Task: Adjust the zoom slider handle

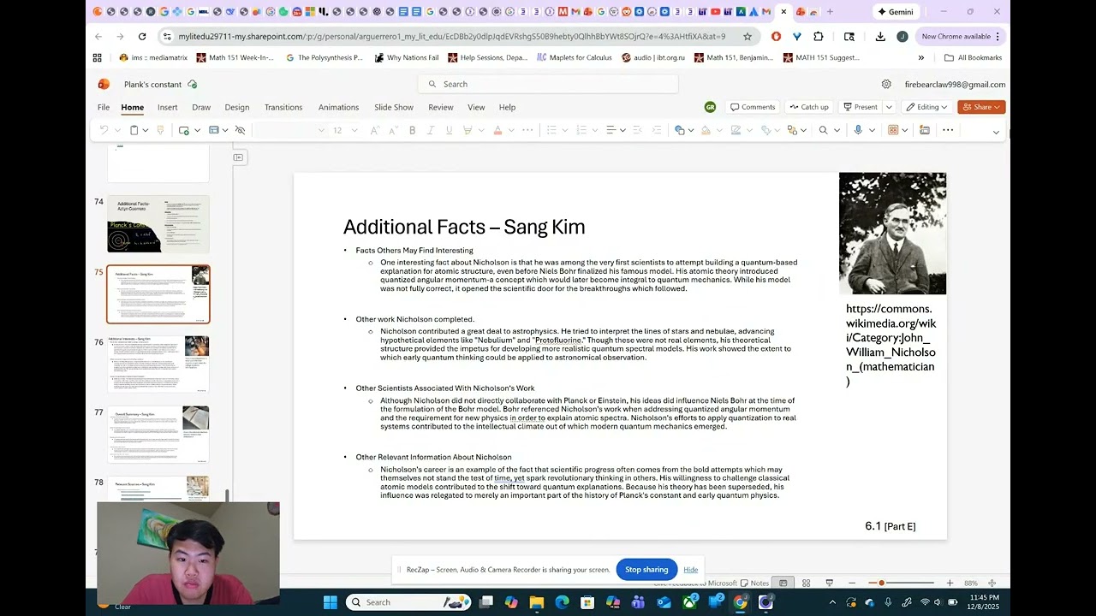Action: [x=882, y=583]
